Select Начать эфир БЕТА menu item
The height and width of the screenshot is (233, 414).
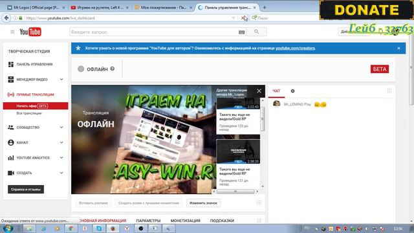(36, 106)
